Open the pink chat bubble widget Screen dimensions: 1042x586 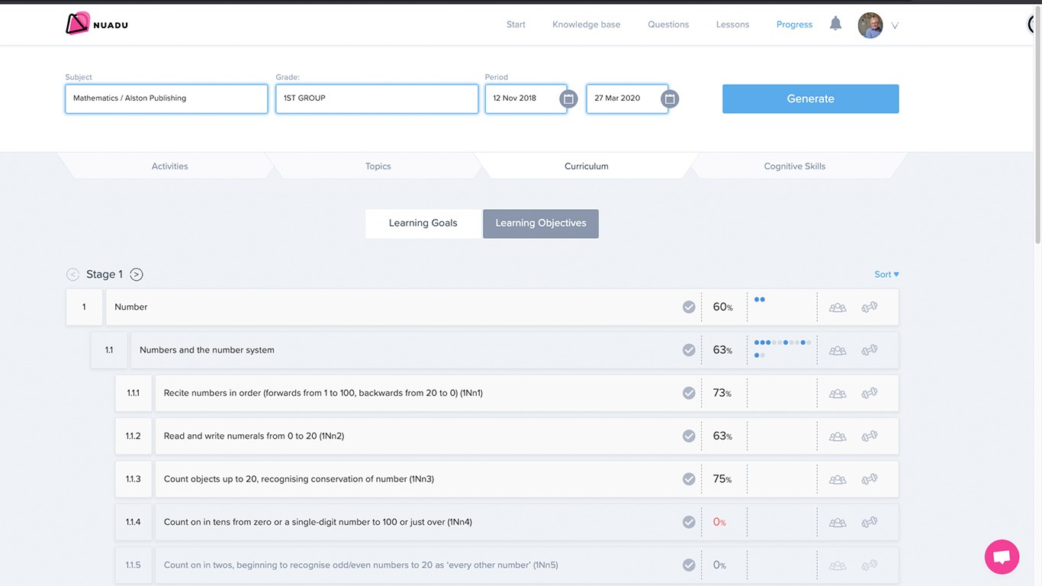1002,556
